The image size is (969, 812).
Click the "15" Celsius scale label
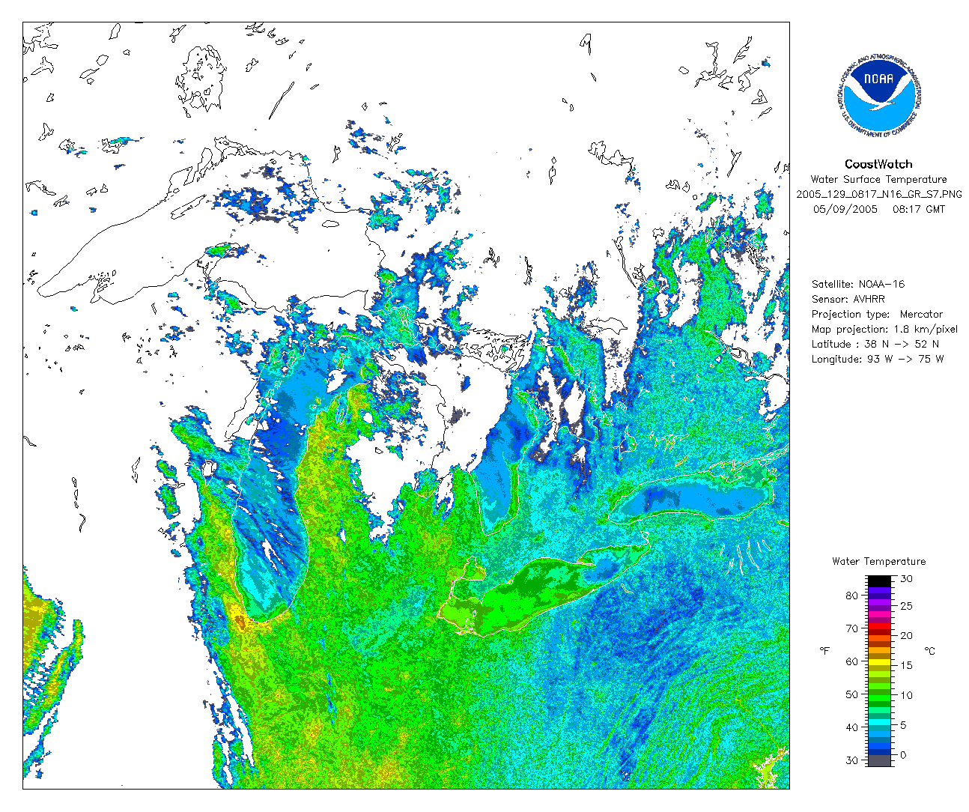(906, 665)
